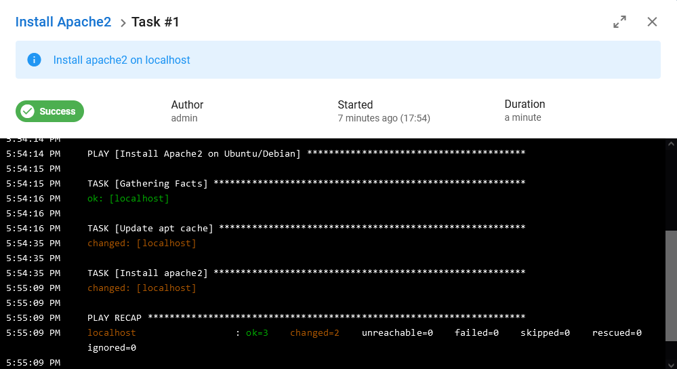Select the 'Install apache2 on localhost' message text

(121, 60)
